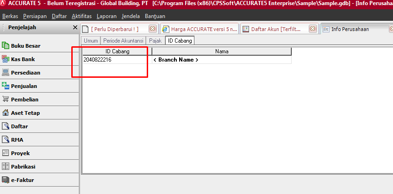Close the Perlu Diperbarui tab
The height and width of the screenshot is (194, 393).
pyautogui.click(x=152, y=29)
